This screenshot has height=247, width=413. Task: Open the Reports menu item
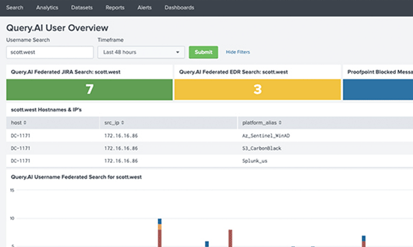point(115,8)
